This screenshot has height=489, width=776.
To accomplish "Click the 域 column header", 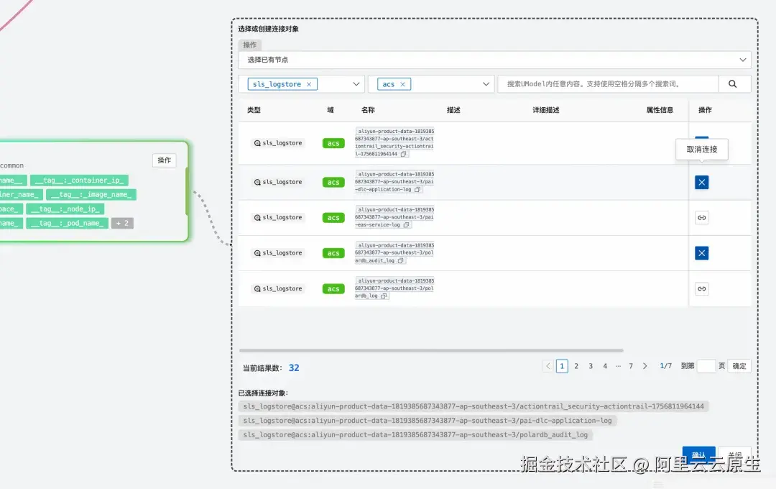I will [x=330, y=110].
